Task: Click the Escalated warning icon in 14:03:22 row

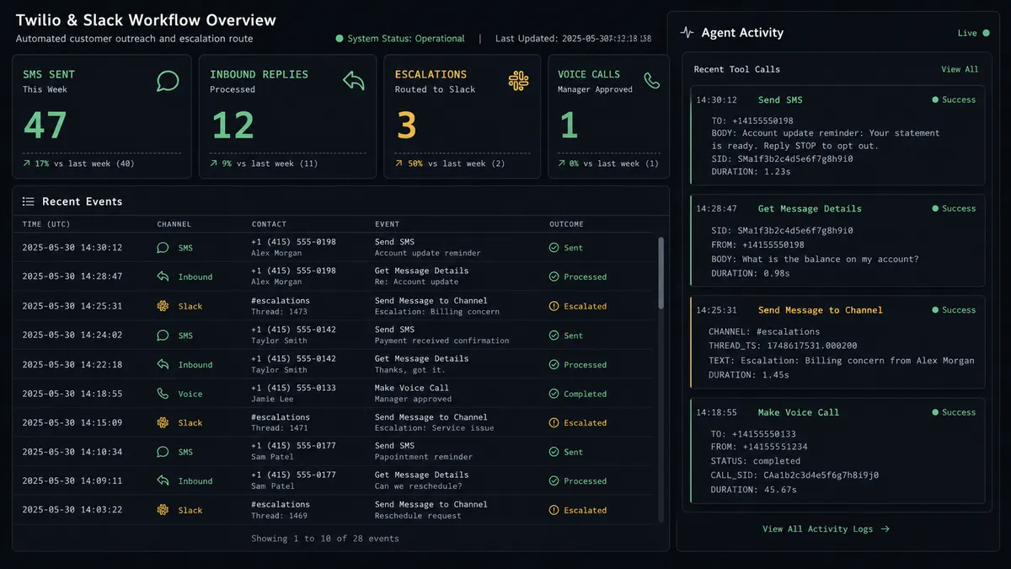Action: point(554,510)
